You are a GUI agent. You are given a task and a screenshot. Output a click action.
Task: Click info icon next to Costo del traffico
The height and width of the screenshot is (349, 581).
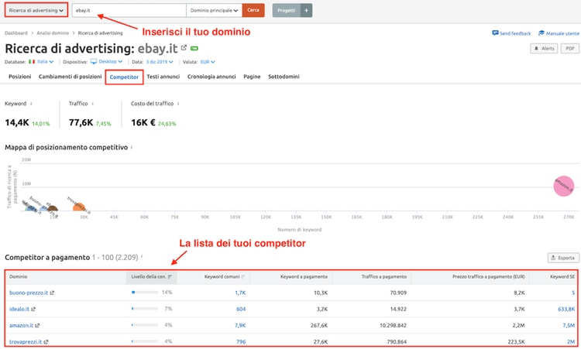pyautogui.click(x=178, y=104)
